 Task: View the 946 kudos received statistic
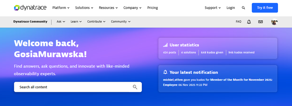241,52
